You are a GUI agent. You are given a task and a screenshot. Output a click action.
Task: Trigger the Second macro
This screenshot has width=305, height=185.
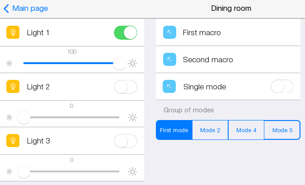point(207,60)
